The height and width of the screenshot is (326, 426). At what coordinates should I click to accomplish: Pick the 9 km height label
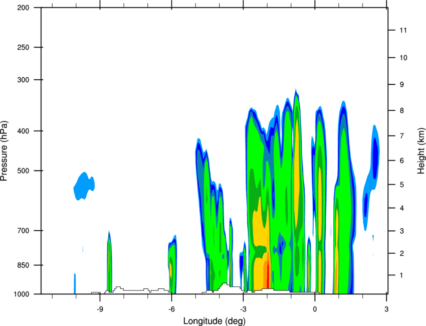(x=401, y=85)
